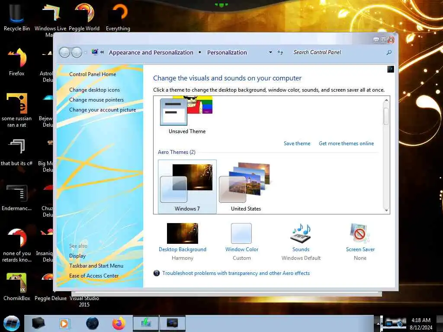Open the Screen Saver icon
Viewport: 443px width, 332px height.
point(360,233)
